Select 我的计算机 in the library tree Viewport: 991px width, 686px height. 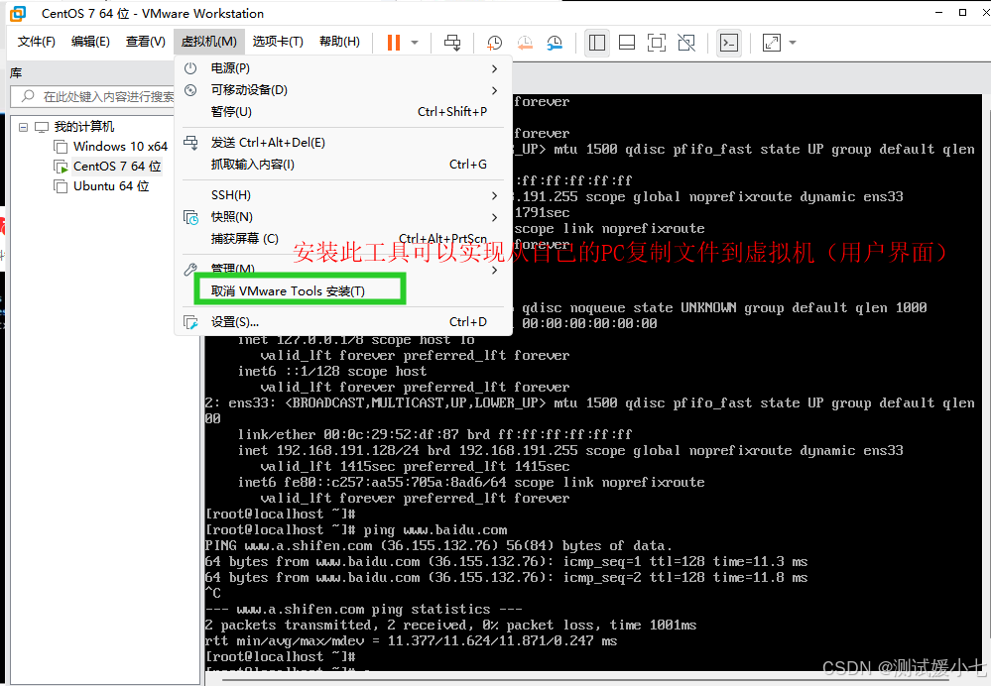pyautogui.click(x=84, y=126)
